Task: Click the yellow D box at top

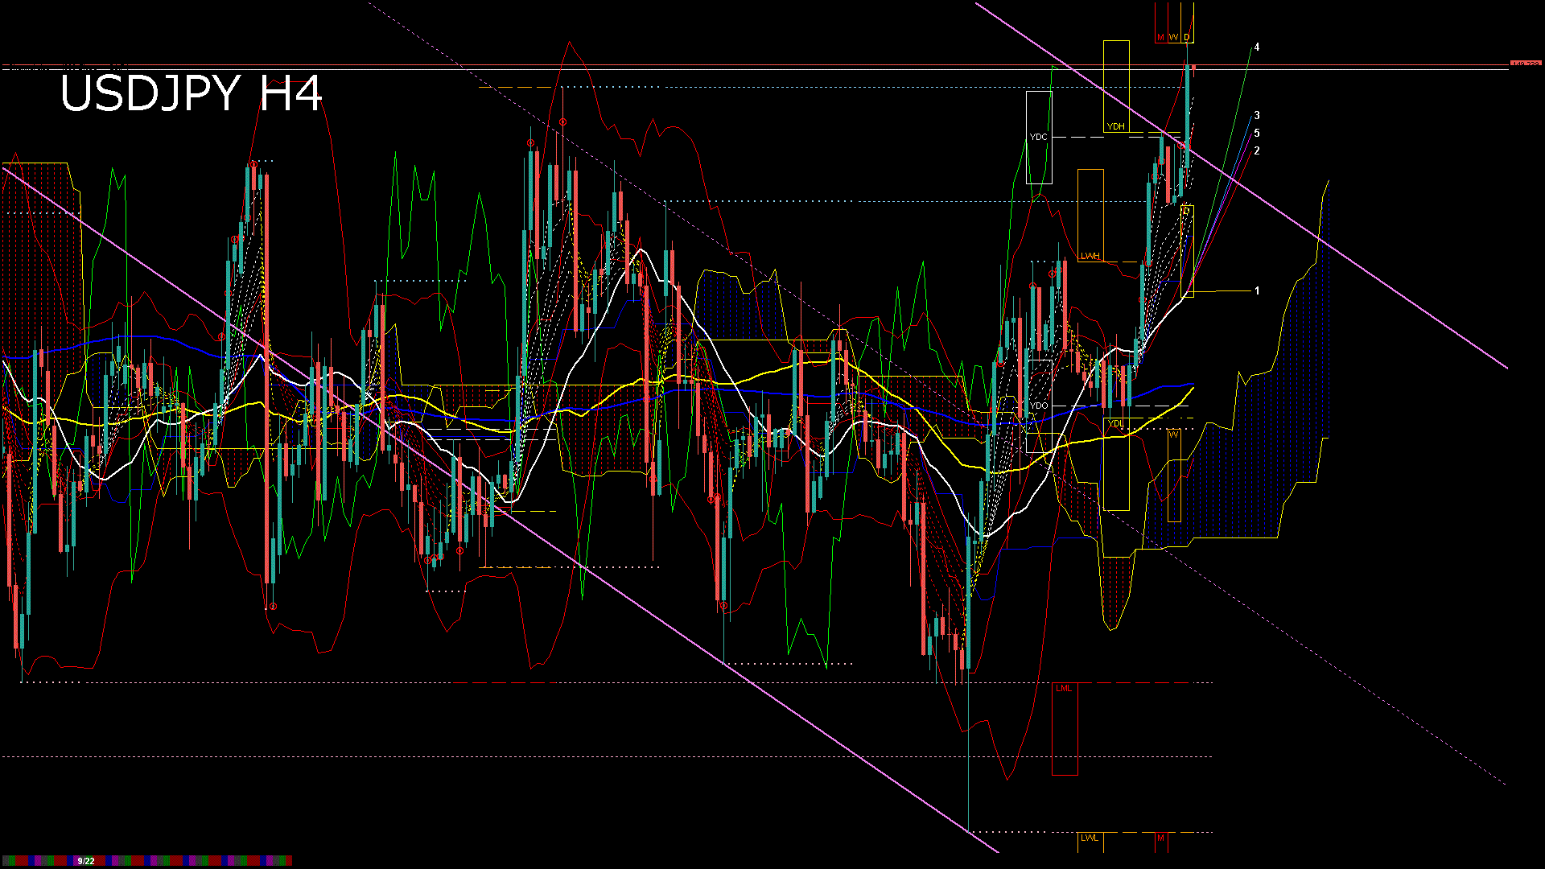Action: coord(1187,38)
